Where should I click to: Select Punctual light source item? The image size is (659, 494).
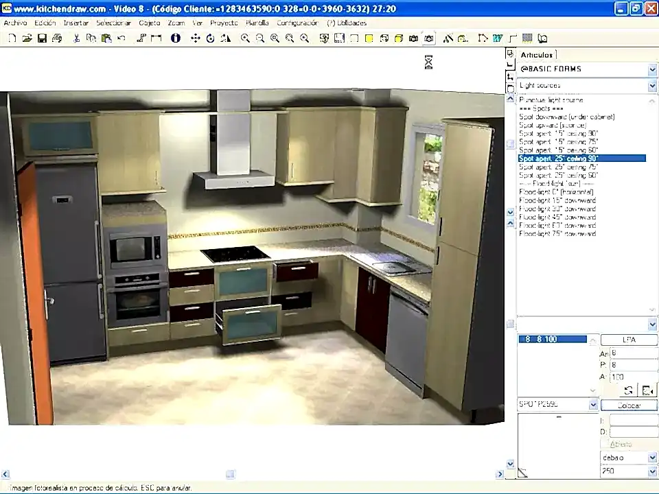(x=551, y=100)
